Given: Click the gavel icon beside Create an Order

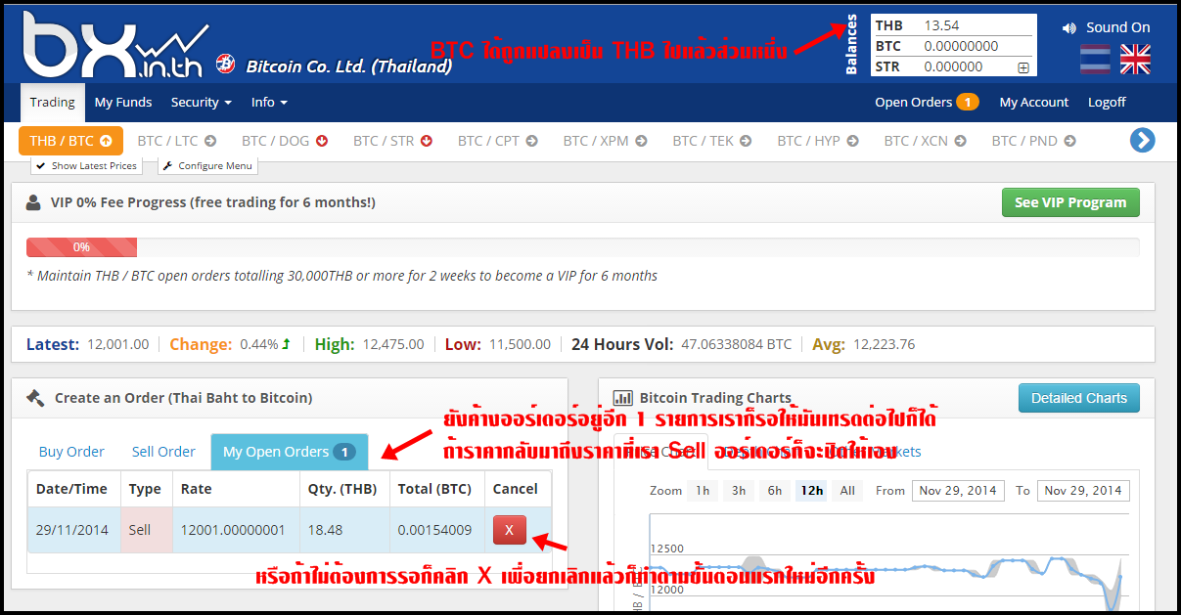Looking at the screenshot, I should (x=36, y=398).
